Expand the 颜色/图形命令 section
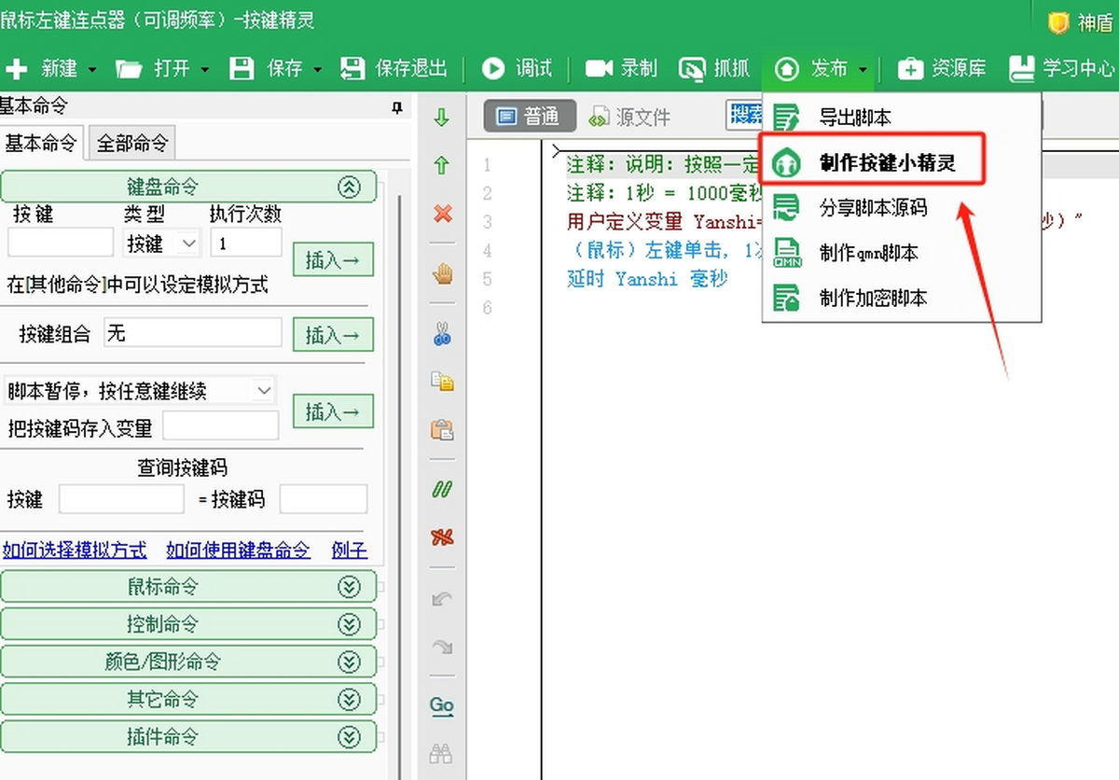The image size is (1119, 780). click(349, 662)
